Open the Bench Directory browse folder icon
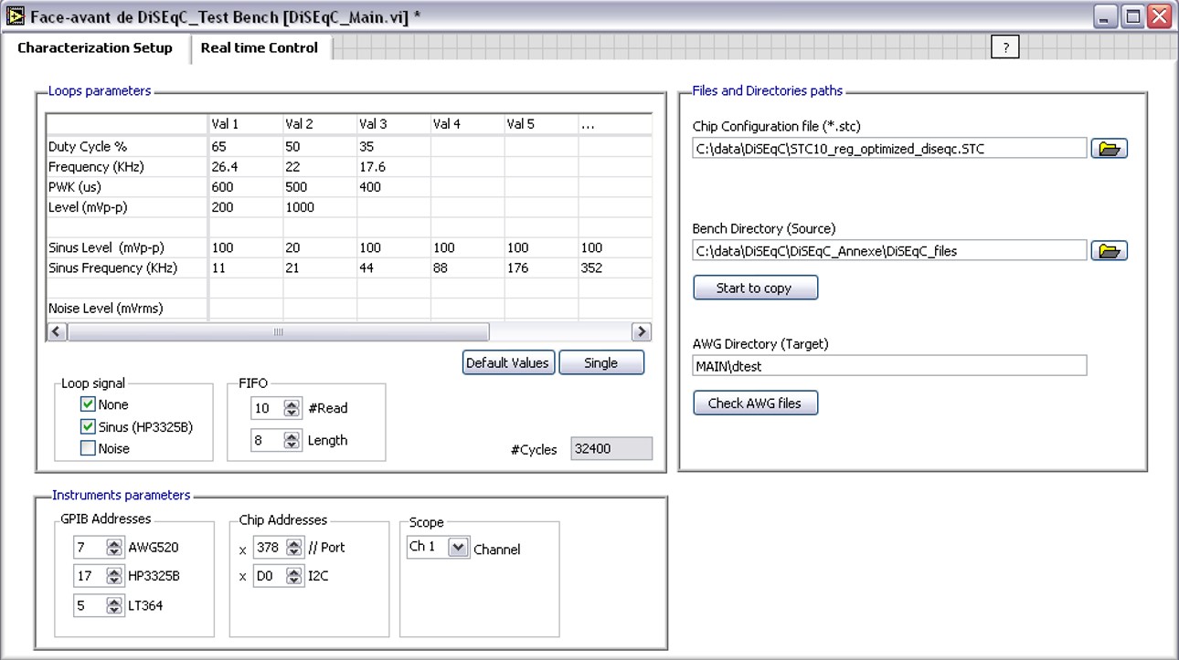Image resolution: width=1179 pixels, height=660 pixels. (1109, 250)
